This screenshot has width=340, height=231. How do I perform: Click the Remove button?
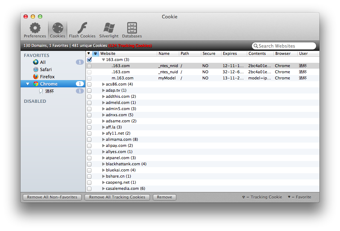(164, 197)
